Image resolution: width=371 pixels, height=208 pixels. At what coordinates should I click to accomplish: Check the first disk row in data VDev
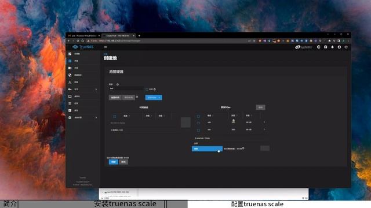click(x=198, y=123)
